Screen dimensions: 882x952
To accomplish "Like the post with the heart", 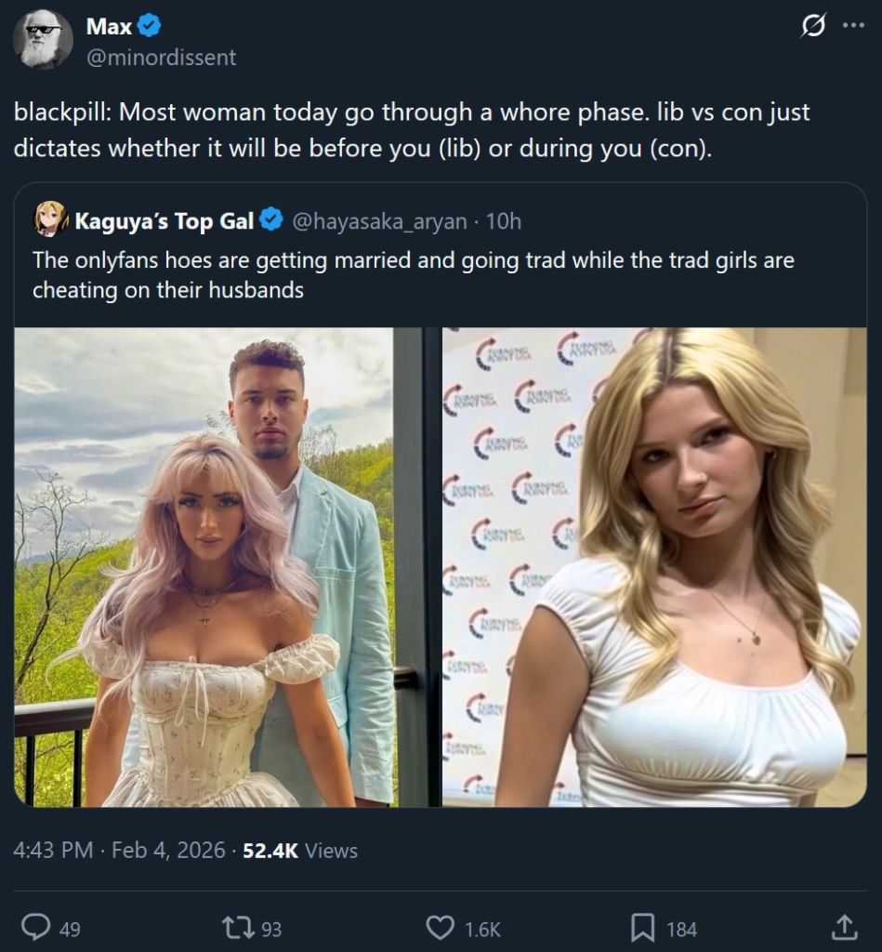I will pos(439,926).
